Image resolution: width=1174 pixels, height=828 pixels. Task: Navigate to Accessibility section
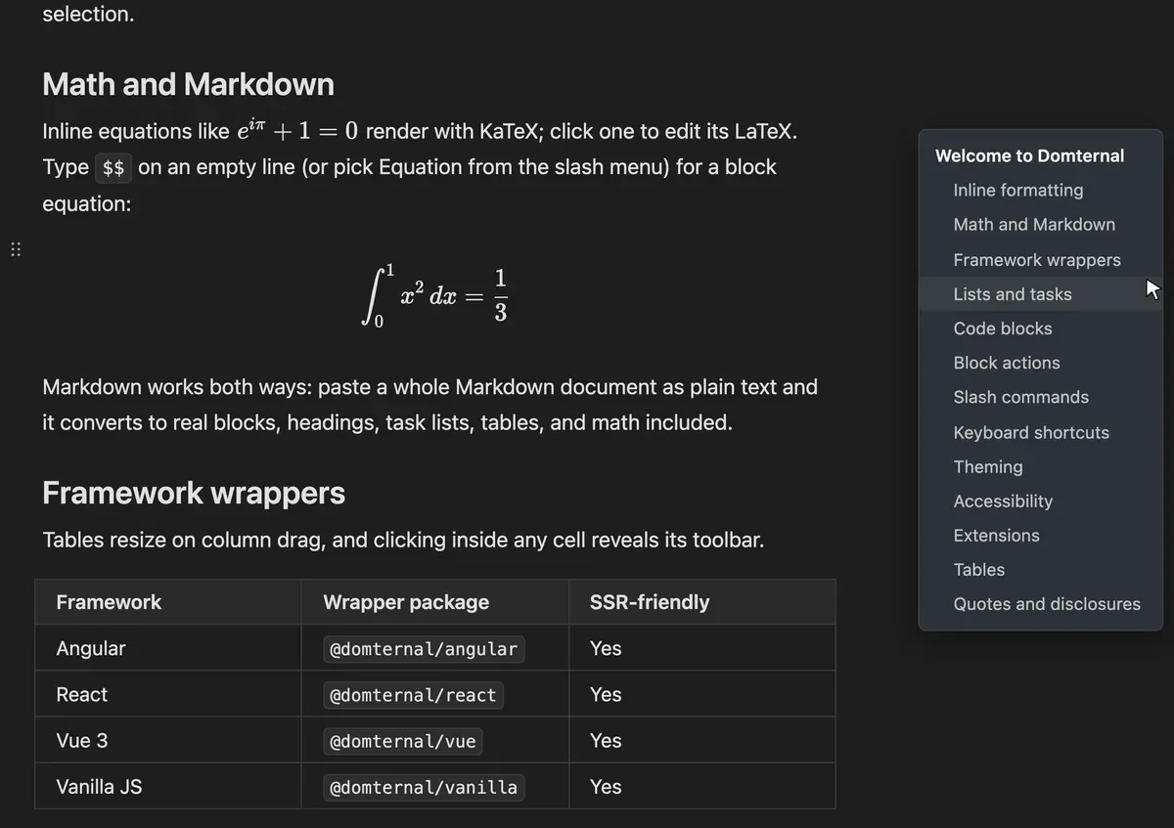(x=1003, y=501)
